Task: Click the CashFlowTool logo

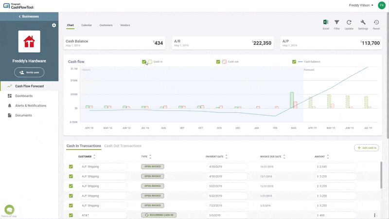Action: click(18, 6)
